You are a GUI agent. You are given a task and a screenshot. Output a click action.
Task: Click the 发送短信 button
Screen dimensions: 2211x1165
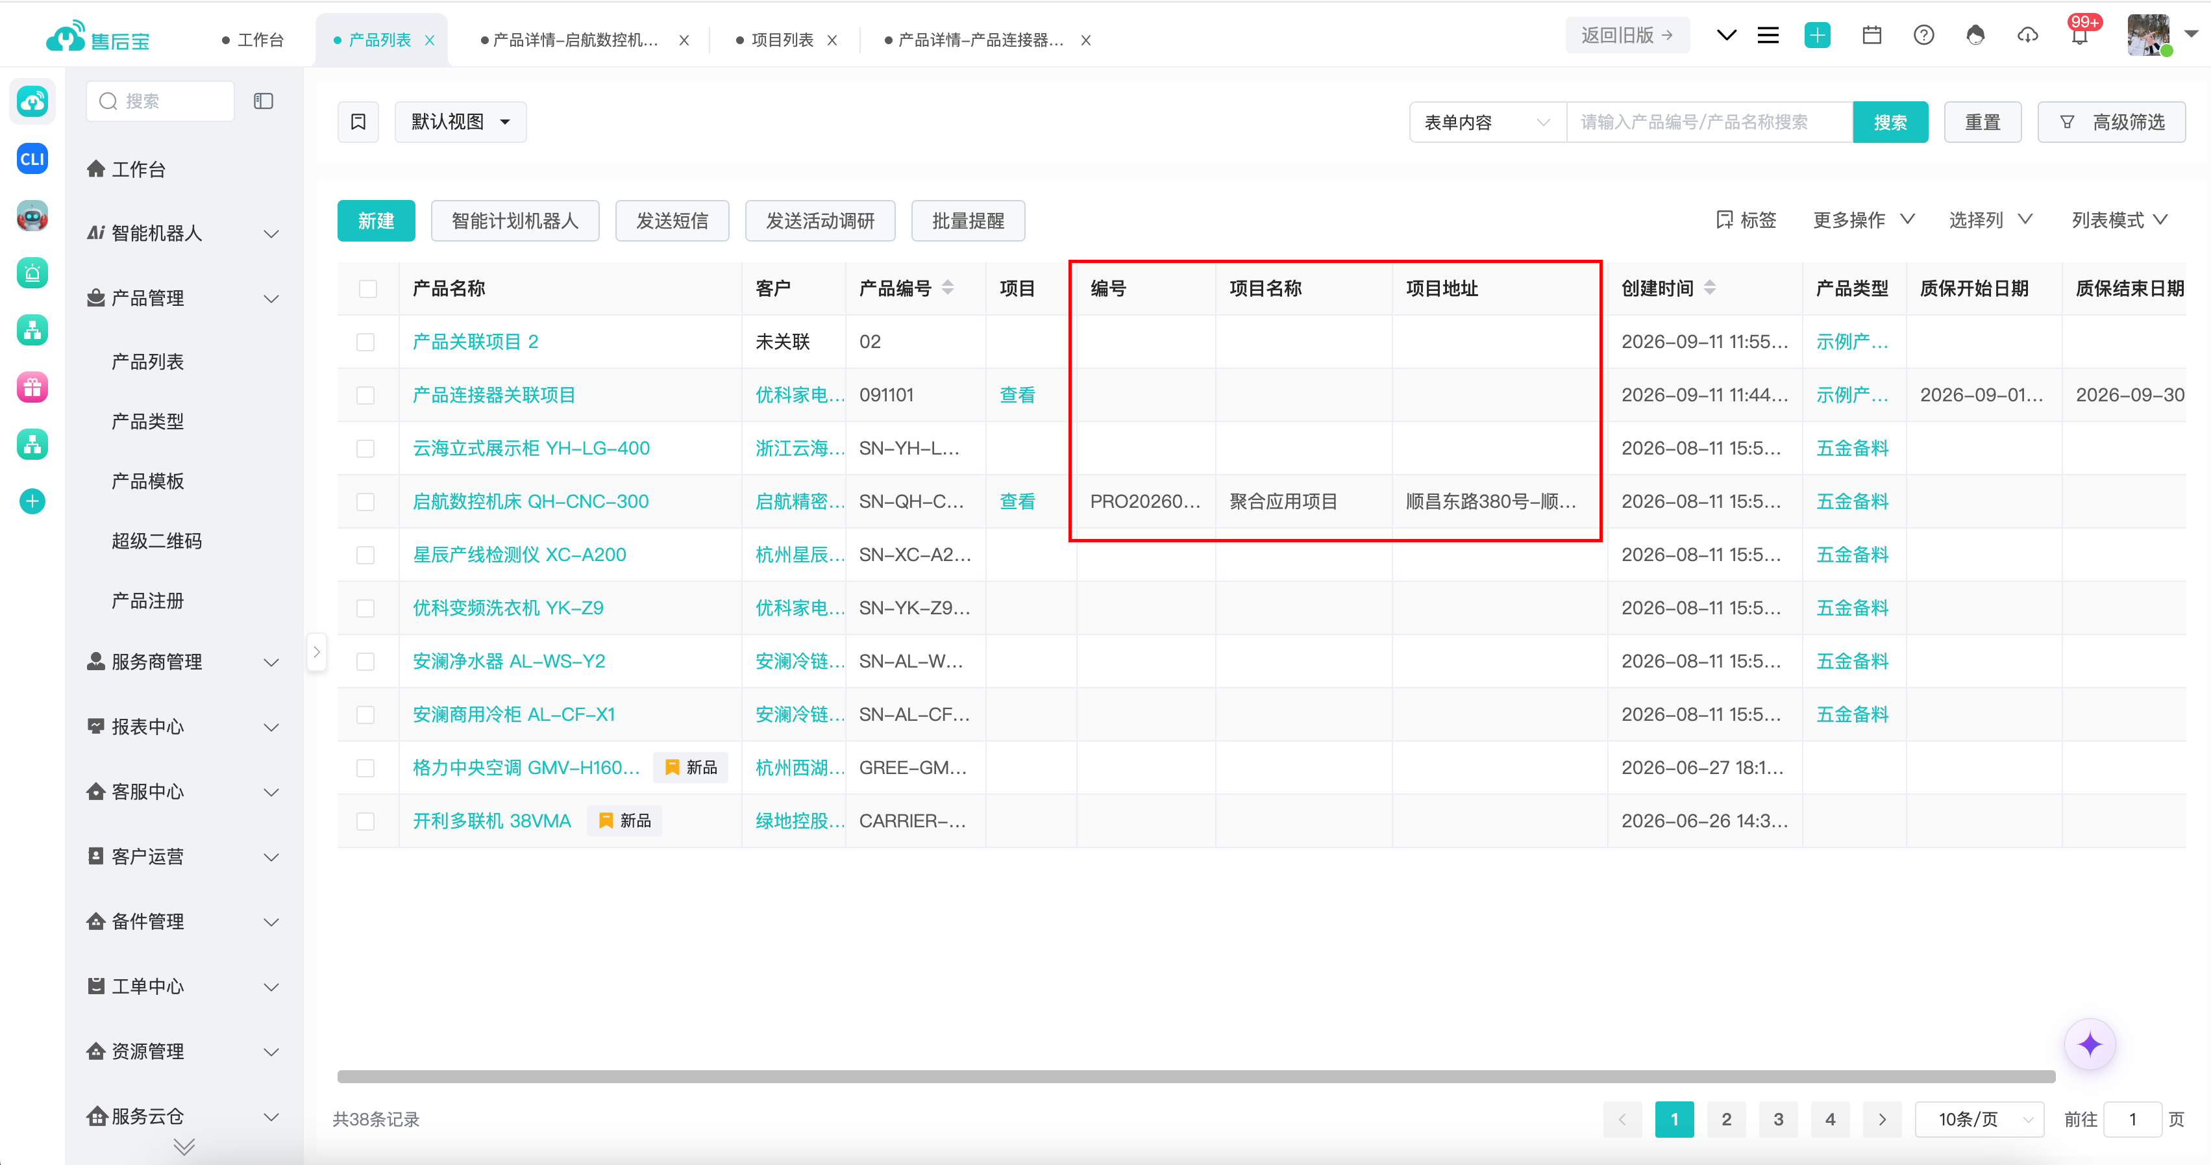(x=672, y=221)
